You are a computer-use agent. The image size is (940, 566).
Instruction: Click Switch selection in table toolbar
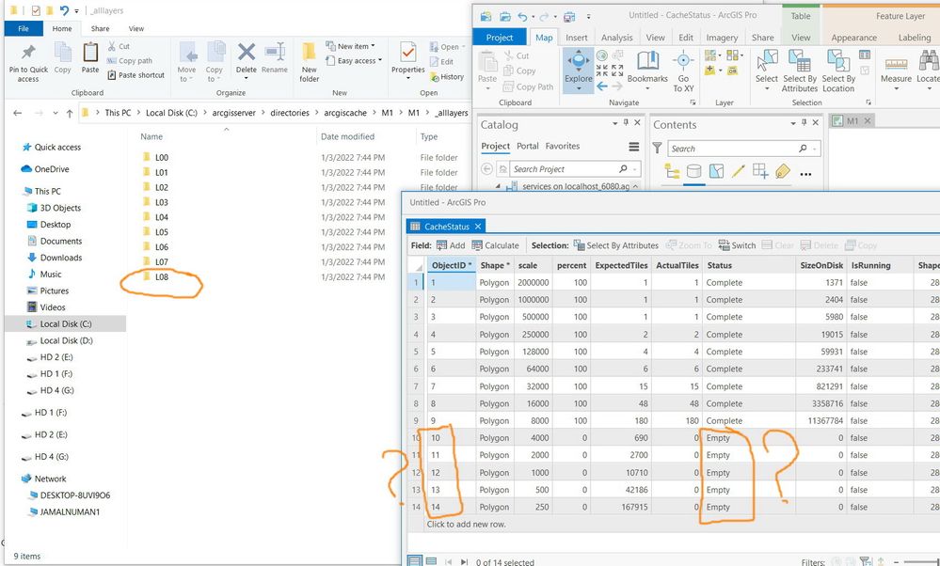click(x=737, y=245)
